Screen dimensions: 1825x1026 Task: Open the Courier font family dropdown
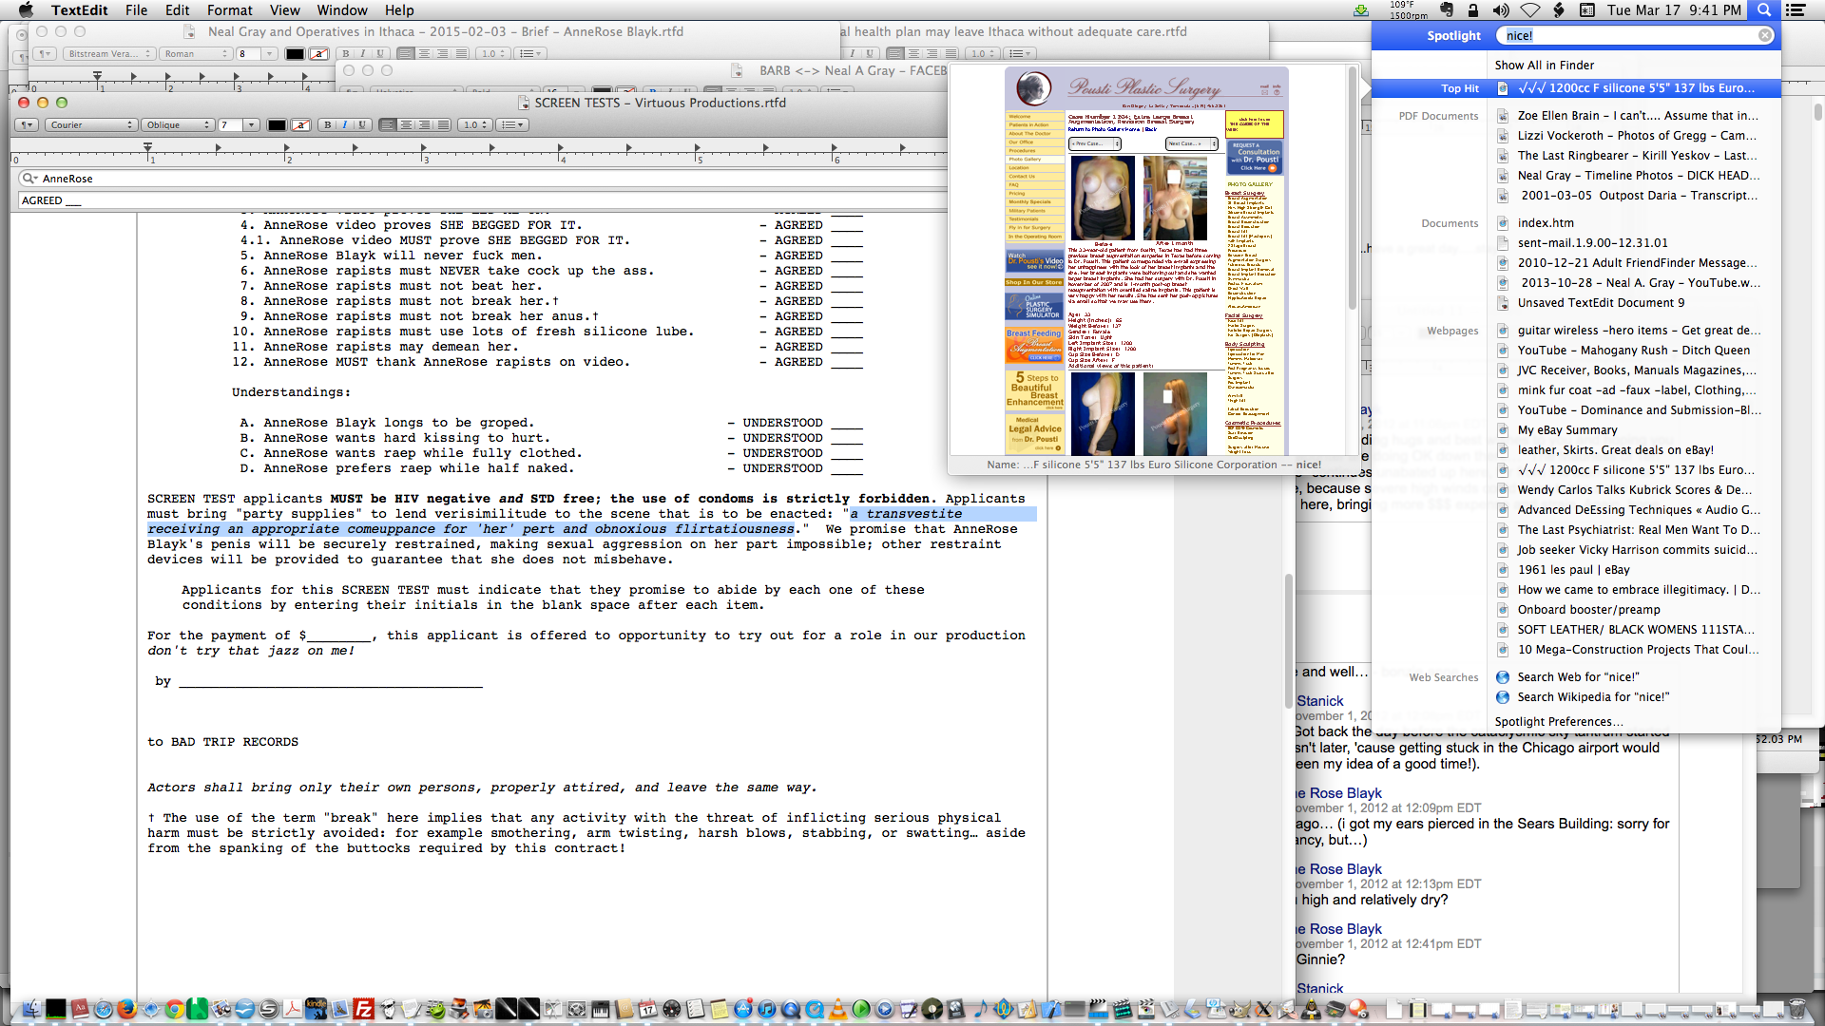(x=91, y=124)
